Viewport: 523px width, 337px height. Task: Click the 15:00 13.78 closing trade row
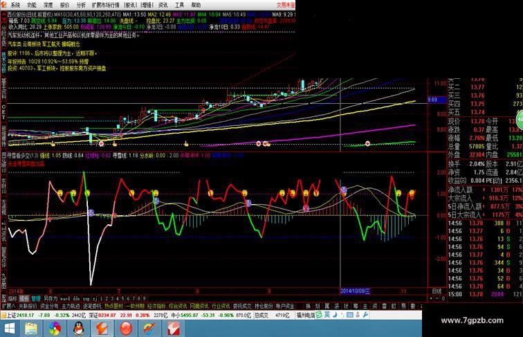click(485, 294)
